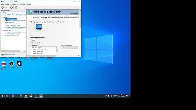Select Установка нескольких дисплеев tree item

coord(13,29)
